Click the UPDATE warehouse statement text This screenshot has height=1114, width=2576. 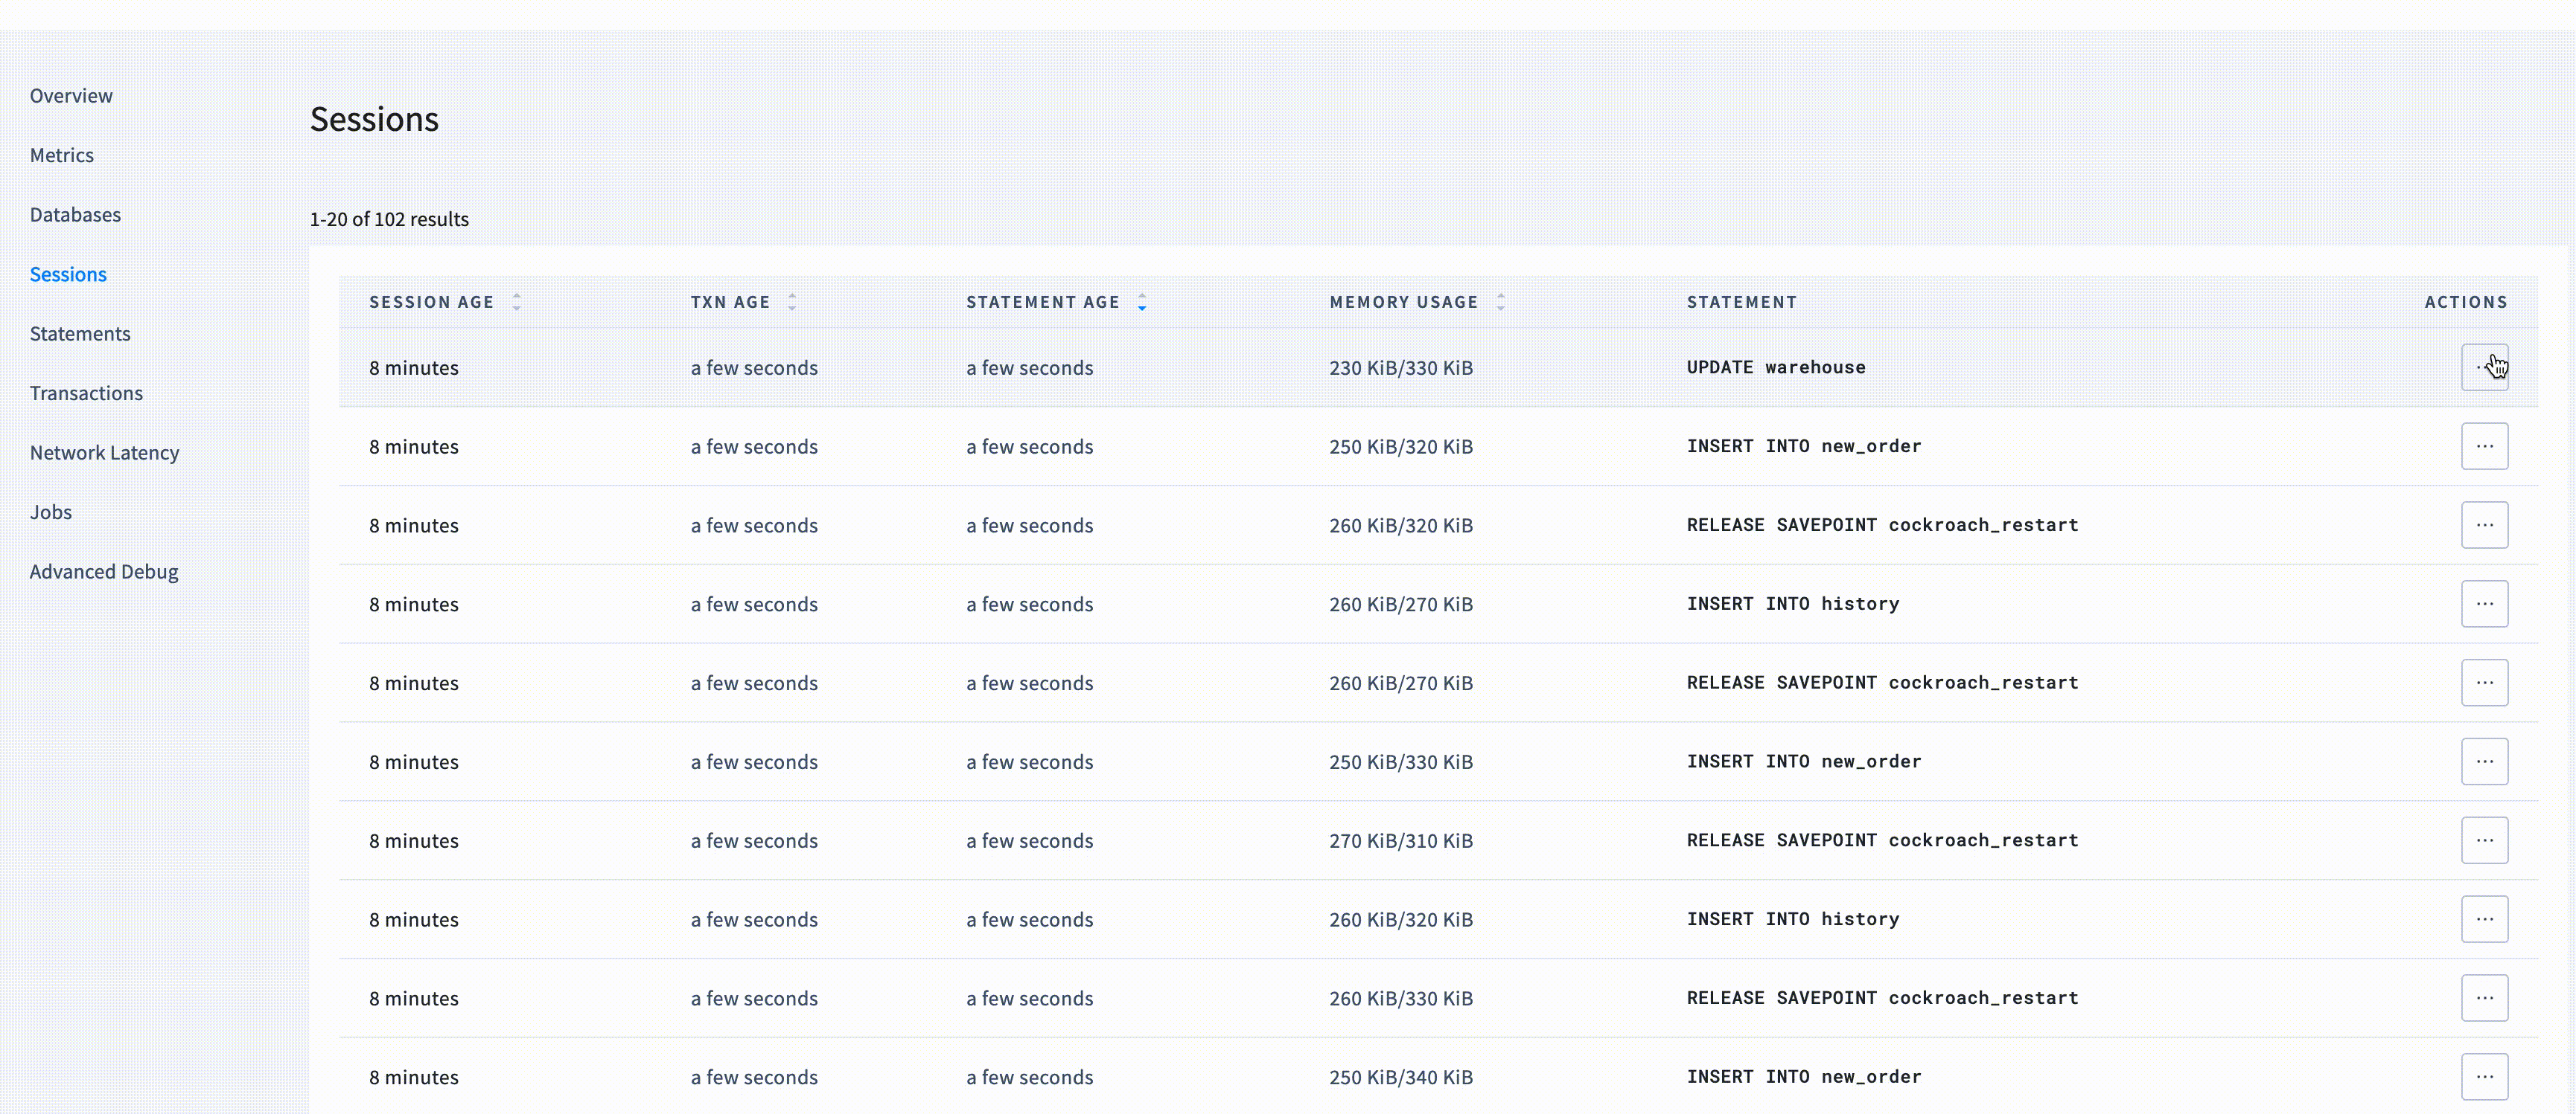pos(1775,367)
